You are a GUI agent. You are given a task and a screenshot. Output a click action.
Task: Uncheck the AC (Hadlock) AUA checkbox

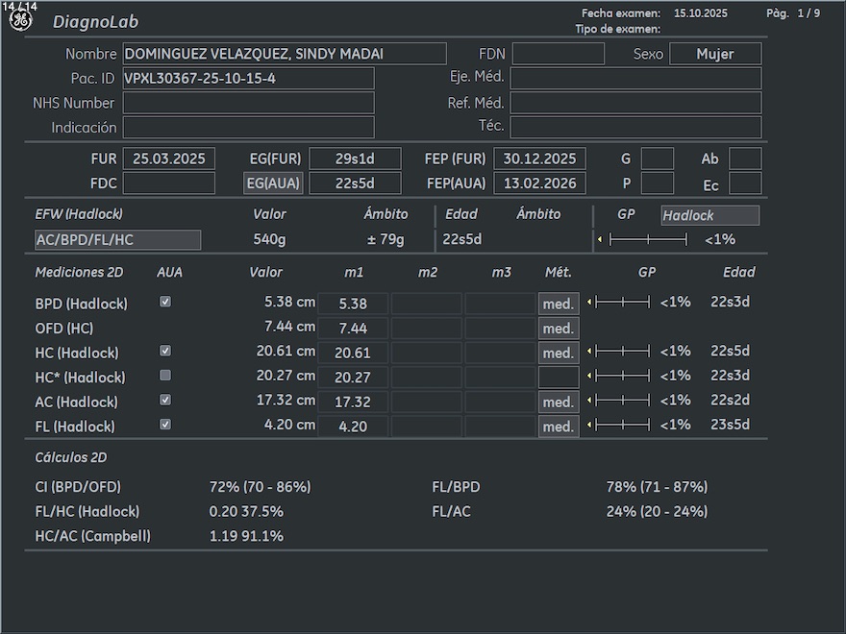pos(165,400)
